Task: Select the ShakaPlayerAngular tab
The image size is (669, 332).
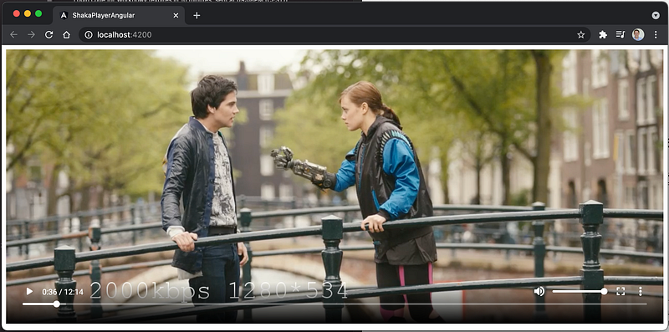Action: coord(119,15)
